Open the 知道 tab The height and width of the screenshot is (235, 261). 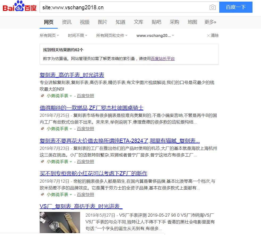pos(121,22)
